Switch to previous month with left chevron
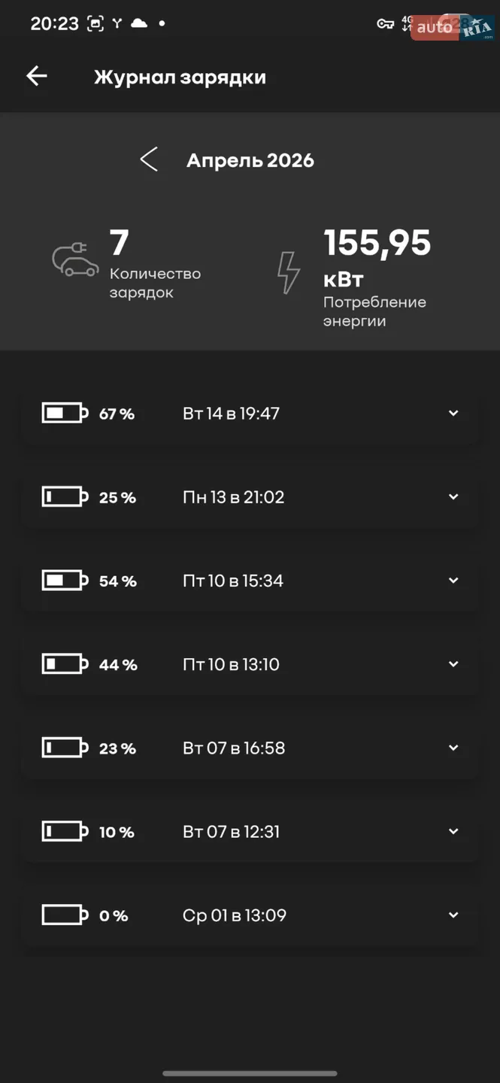This screenshot has width=500, height=1083. pyautogui.click(x=149, y=159)
